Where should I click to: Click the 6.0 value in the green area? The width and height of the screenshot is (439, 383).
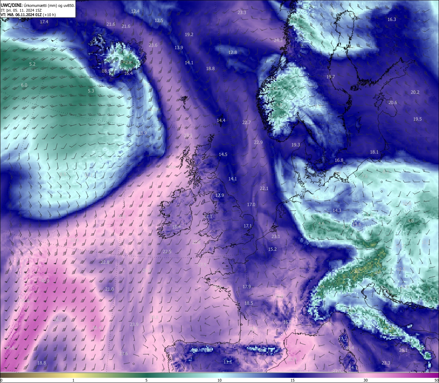(24, 85)
